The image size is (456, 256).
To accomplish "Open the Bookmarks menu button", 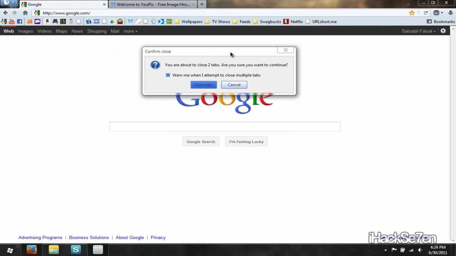I will (x=441, y=21).
